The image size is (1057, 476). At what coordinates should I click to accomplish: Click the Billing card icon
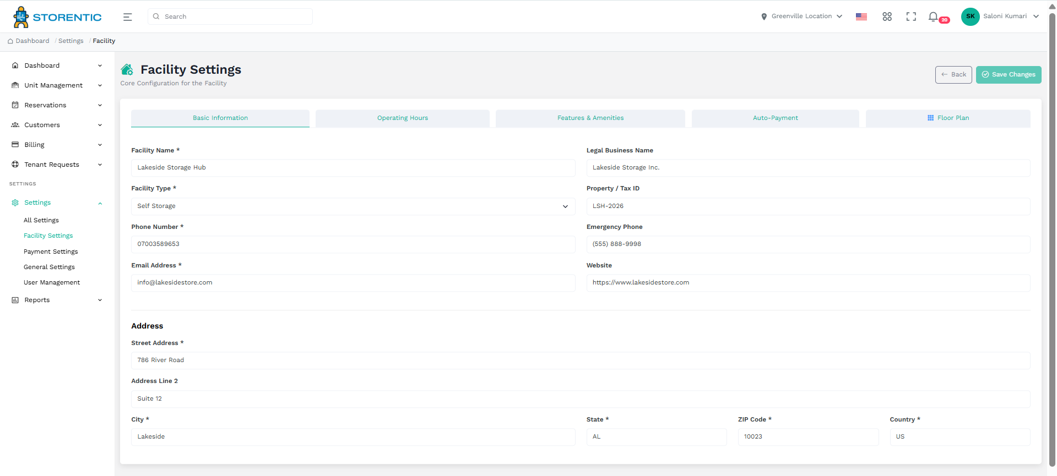[x=15, y=145]
